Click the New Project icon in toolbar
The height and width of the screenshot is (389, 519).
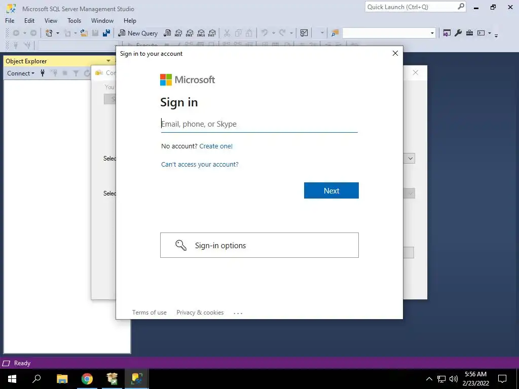tap(49, 33)
